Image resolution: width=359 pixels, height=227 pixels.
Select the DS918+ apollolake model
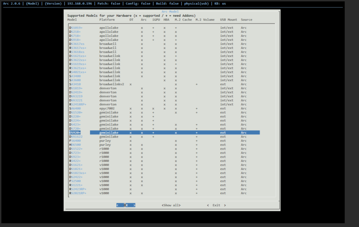coord(75,40)
